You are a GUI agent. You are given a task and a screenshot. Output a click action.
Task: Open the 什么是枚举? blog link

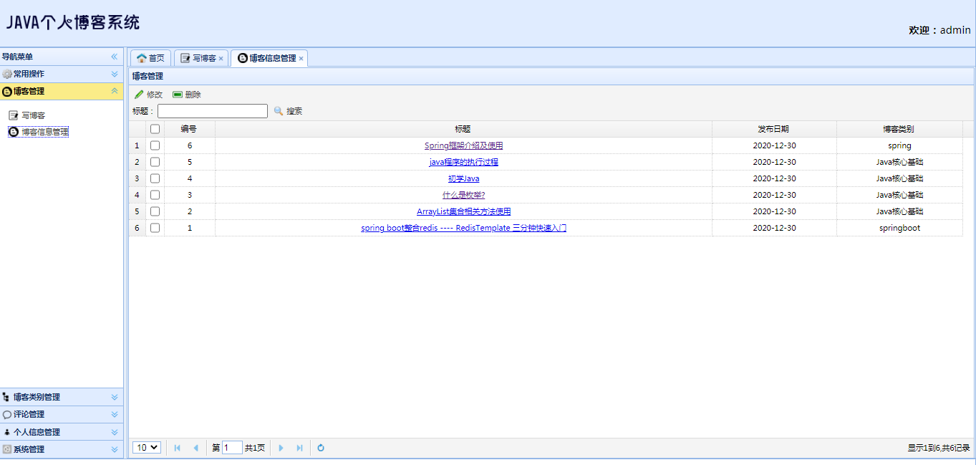[464, 195]
